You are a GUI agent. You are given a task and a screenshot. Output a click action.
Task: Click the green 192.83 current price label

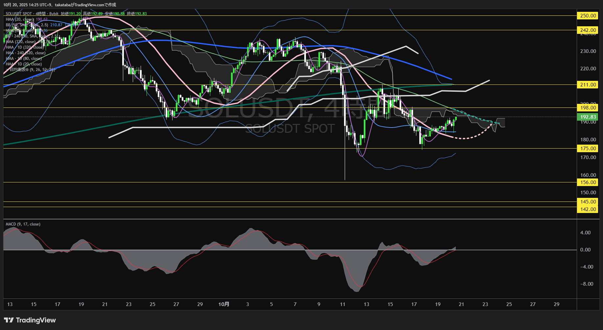pos(588,117)
